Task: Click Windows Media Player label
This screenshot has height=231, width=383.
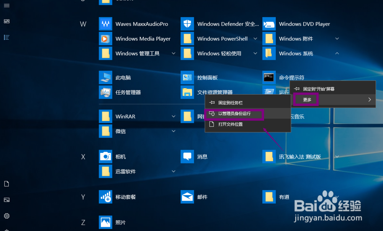Action: pos(143,39)
